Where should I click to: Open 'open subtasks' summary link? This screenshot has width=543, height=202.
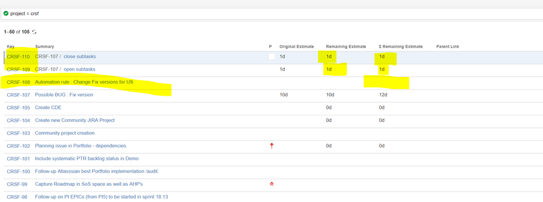[x=79, y=69]
